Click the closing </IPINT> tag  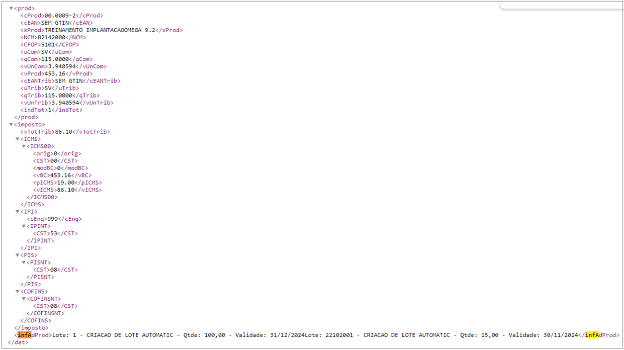40,241
